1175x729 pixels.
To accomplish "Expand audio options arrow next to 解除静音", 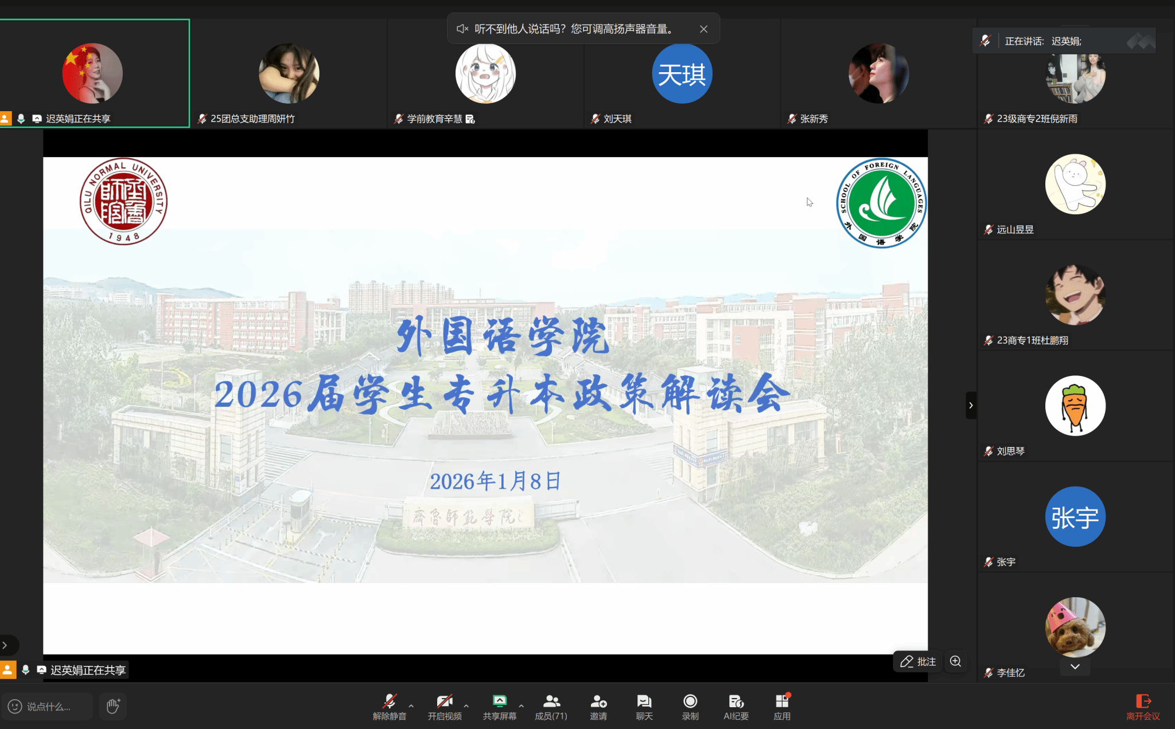I will [411, 706].
